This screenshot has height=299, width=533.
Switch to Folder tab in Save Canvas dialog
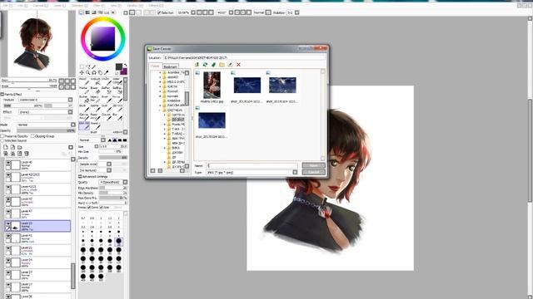[x=156, y=66]
